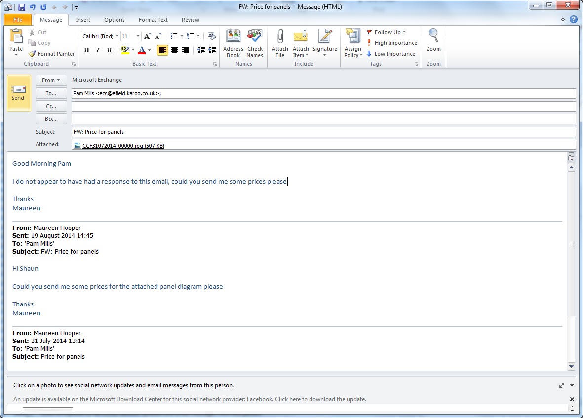Click the Save icon in quick access toolbar
Image resolution: width=583 pixels, height=418 pixels.
tap(21, 7)
